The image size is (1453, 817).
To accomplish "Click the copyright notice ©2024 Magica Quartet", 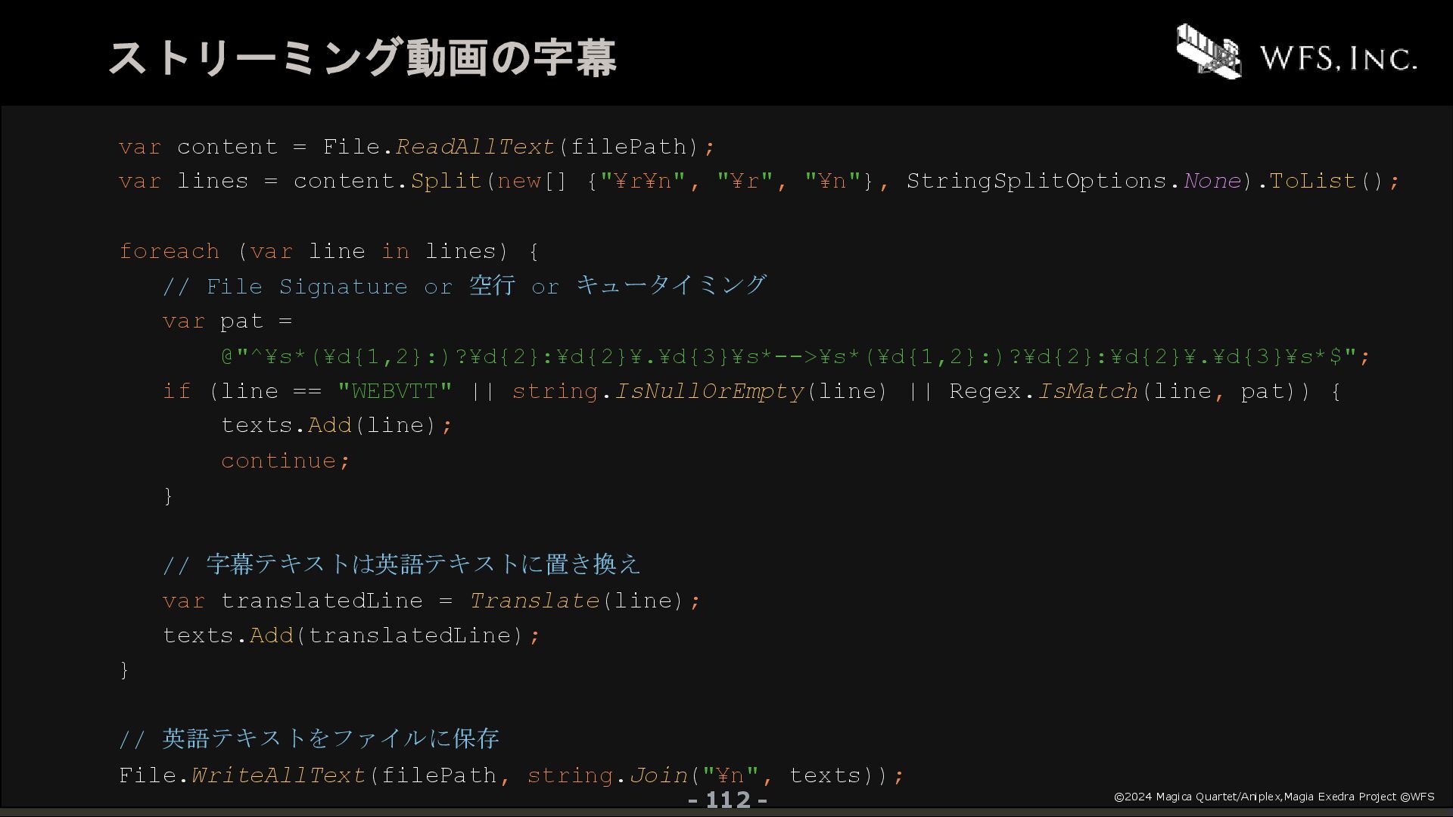I will 1274,797.
